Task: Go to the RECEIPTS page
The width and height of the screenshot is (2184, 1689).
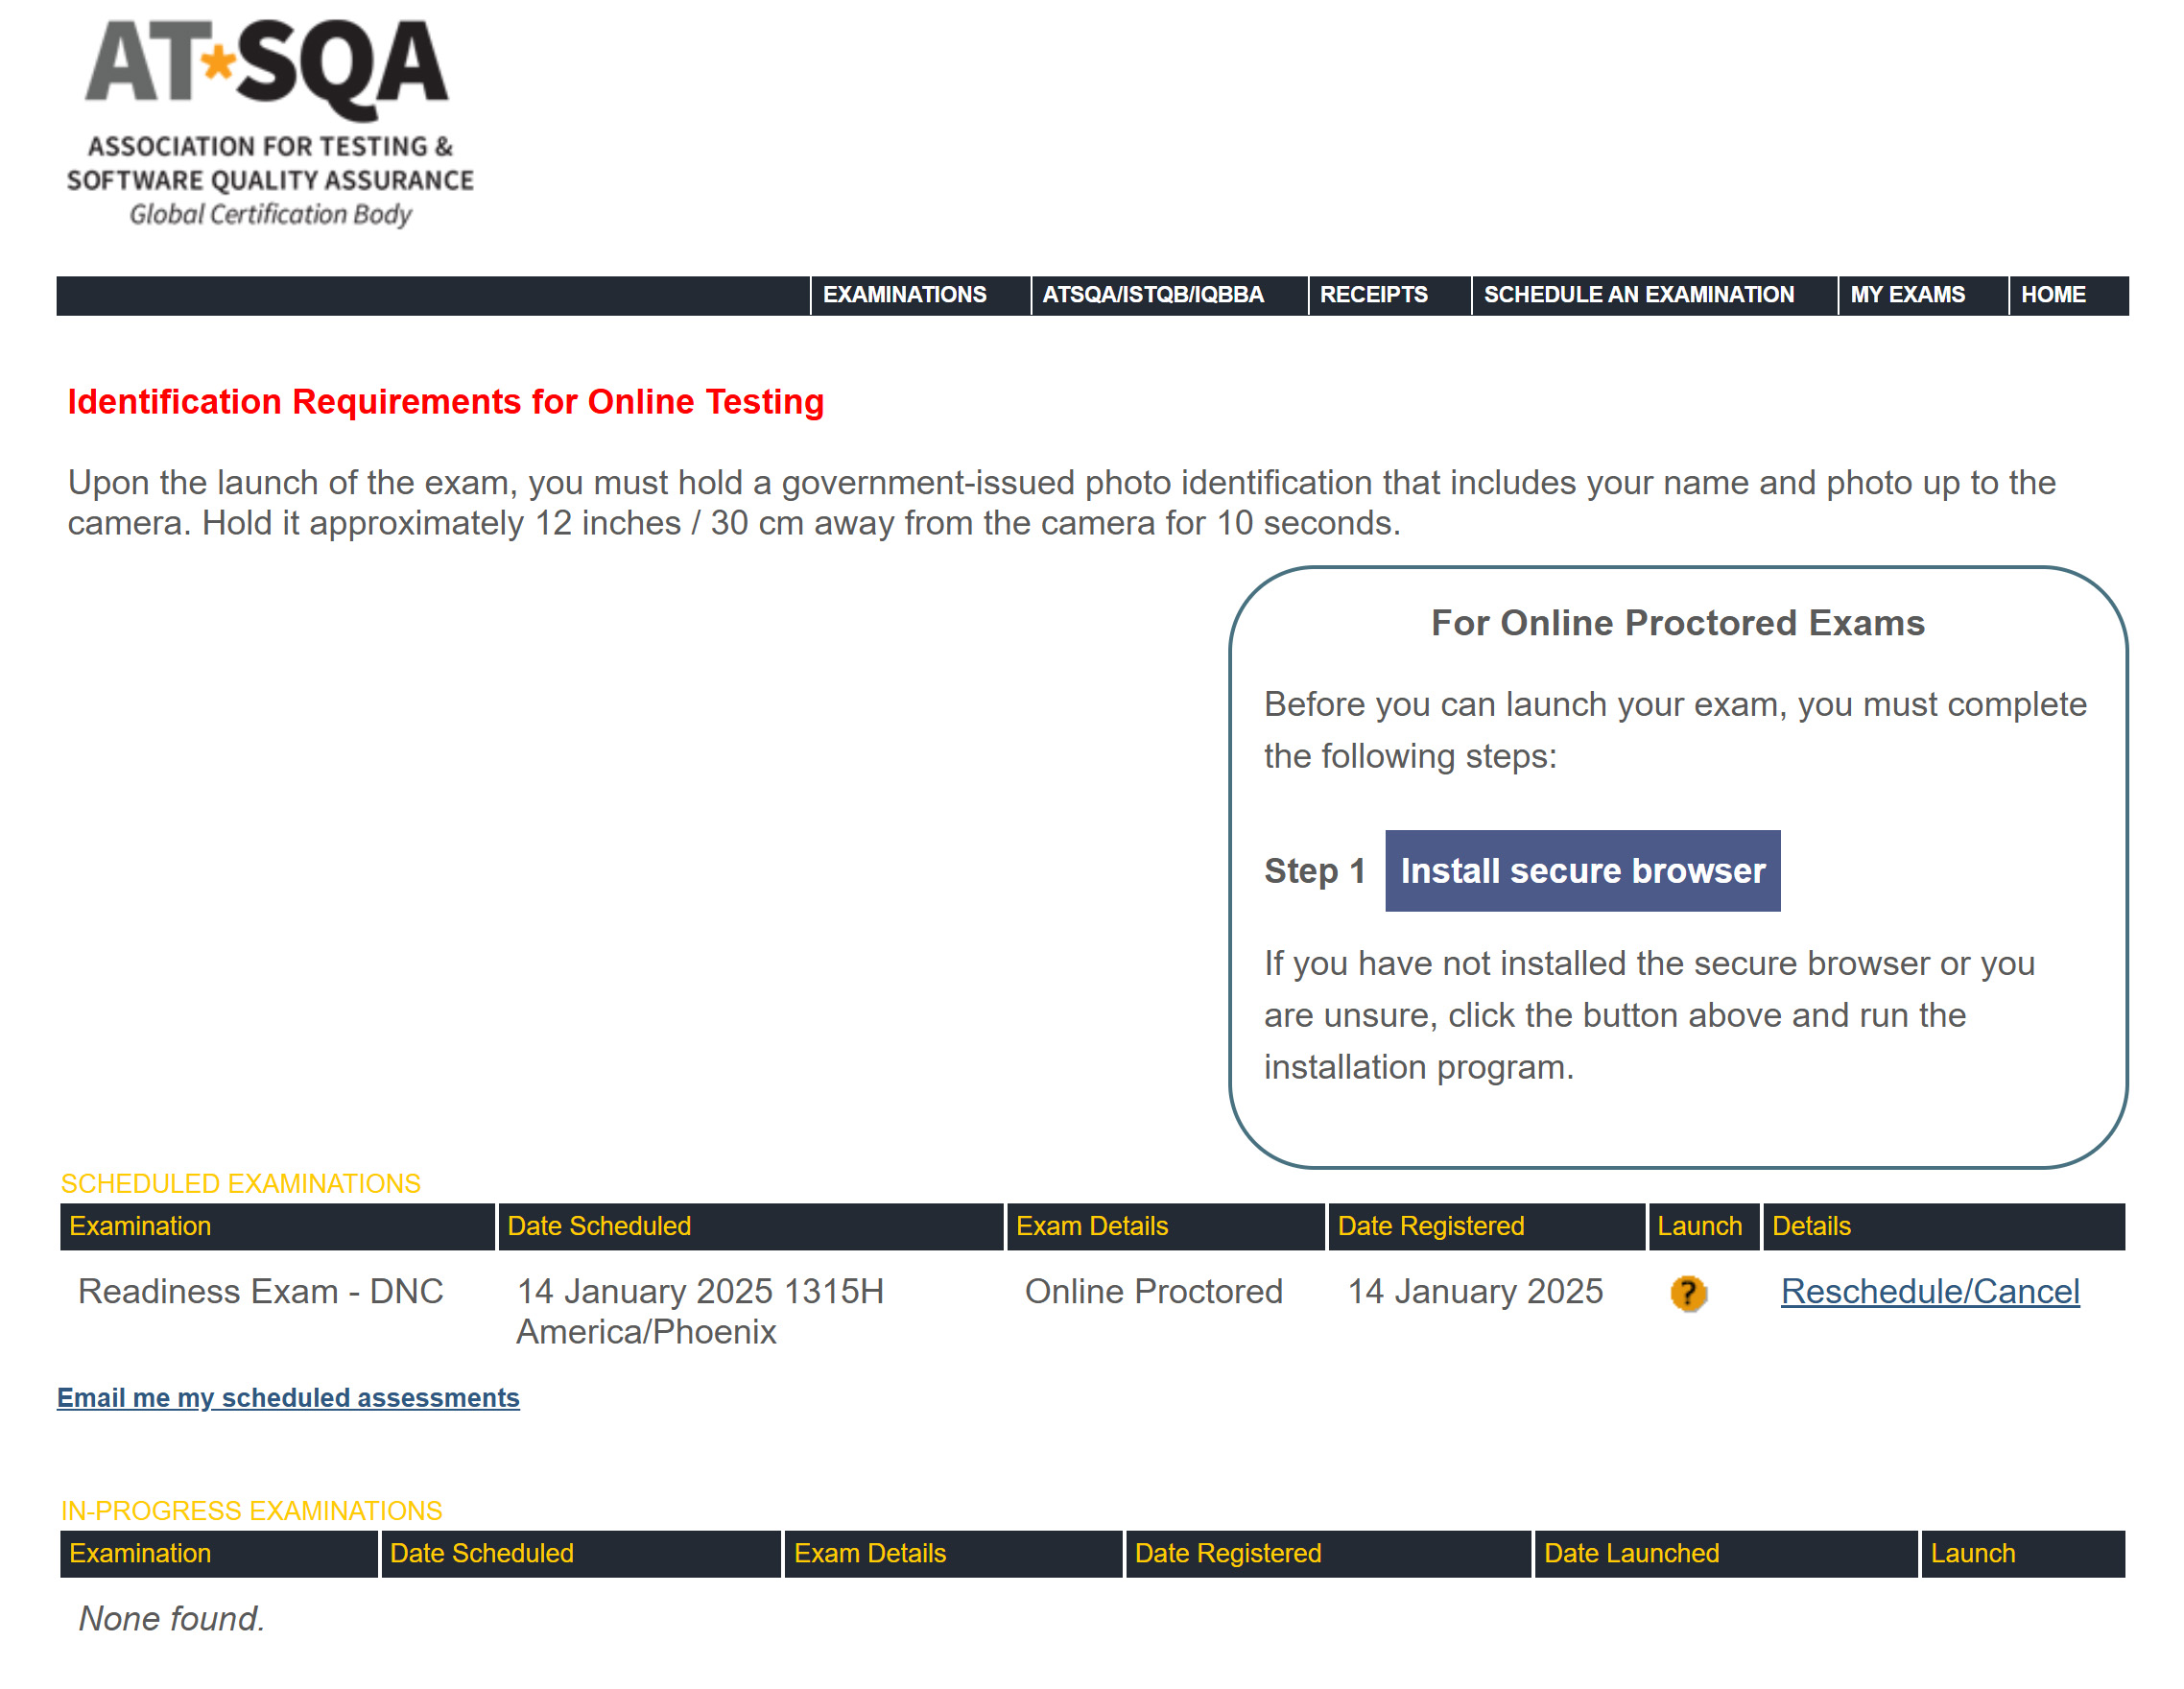Action: (1373, 295)
